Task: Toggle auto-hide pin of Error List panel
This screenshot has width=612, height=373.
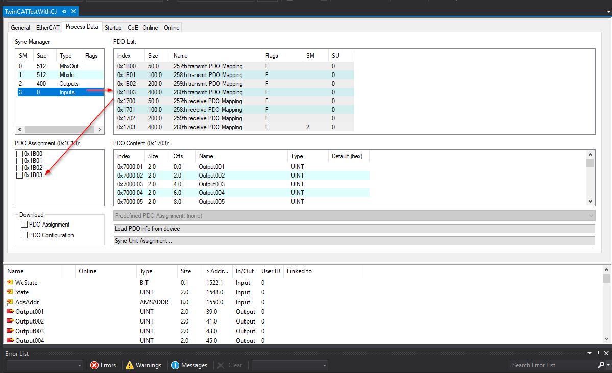Action: [x=598, y=353]
